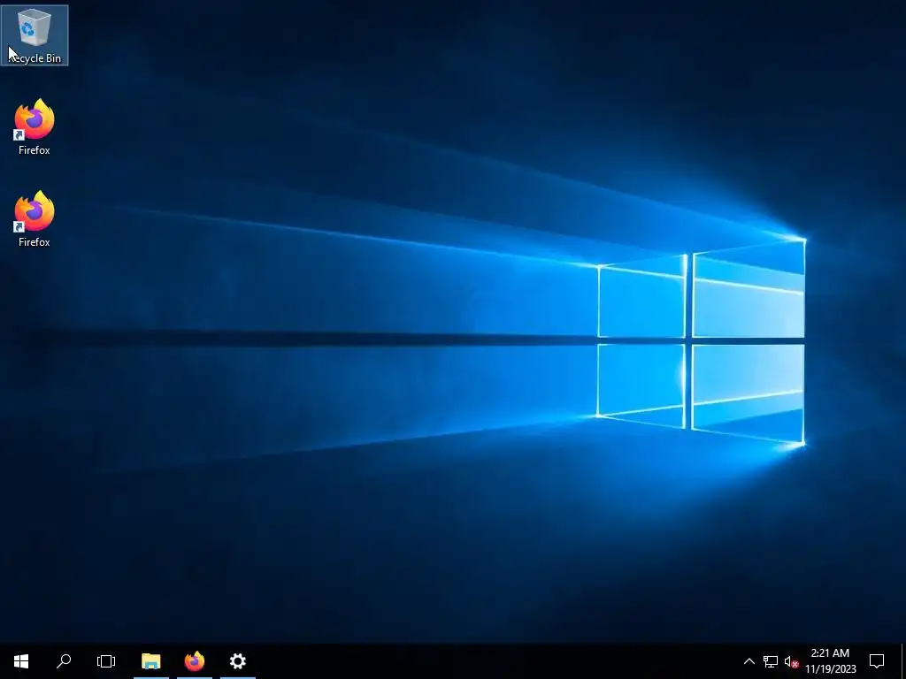Open the clock showing 2:21 AM

click(830, 661)
